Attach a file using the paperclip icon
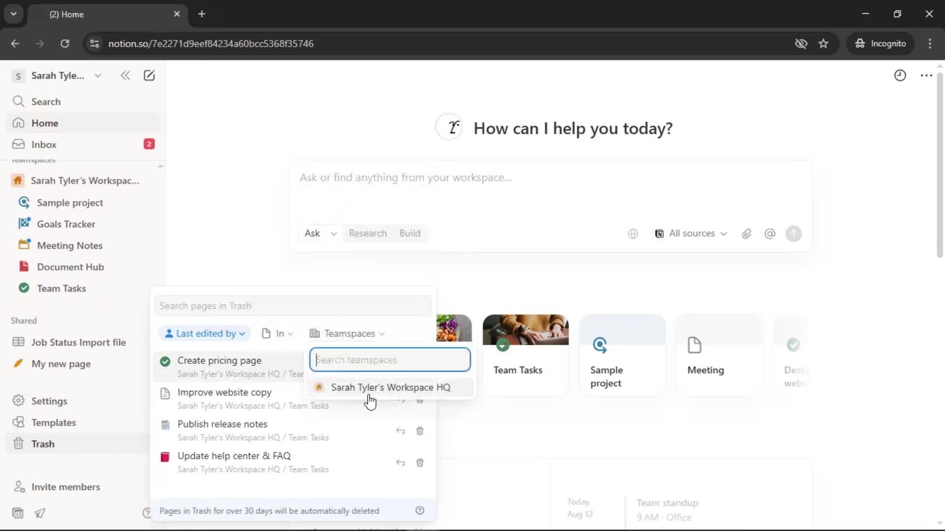 point(746,234)
